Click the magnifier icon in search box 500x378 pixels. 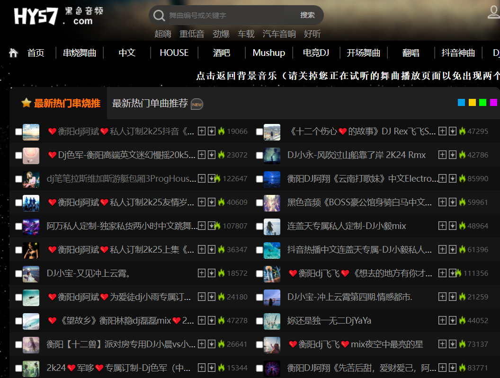160,15
